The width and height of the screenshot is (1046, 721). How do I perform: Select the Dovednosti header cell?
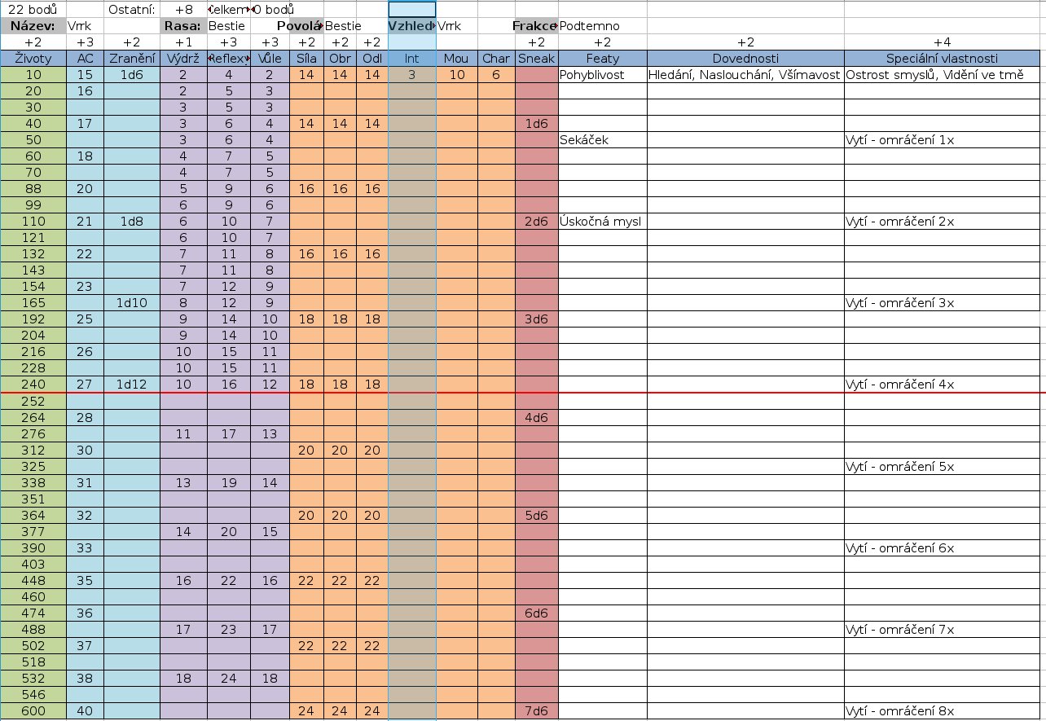(x=745, y=59)
